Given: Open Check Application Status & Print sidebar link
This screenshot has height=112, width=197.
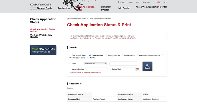Looking at the screenshot, I should (x=43, y=30).
